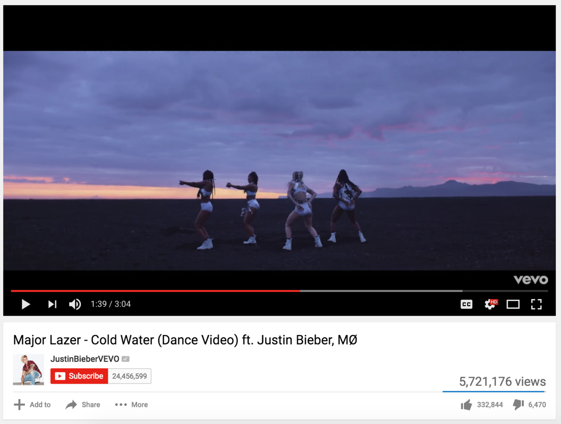Toggle theater mode rectangle icon
Viewport: 561px width, 424px height.
[513, 304]
